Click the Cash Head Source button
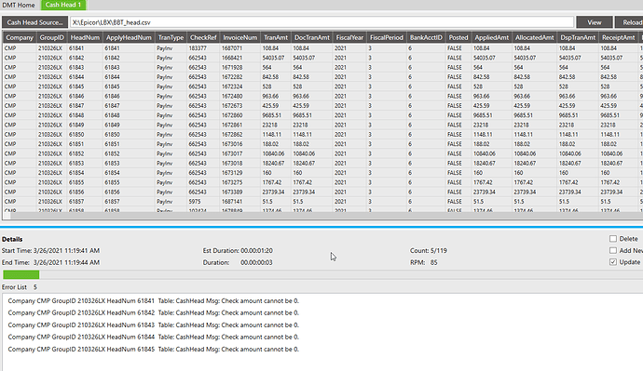The image size is (643, 371). [34, 22]
